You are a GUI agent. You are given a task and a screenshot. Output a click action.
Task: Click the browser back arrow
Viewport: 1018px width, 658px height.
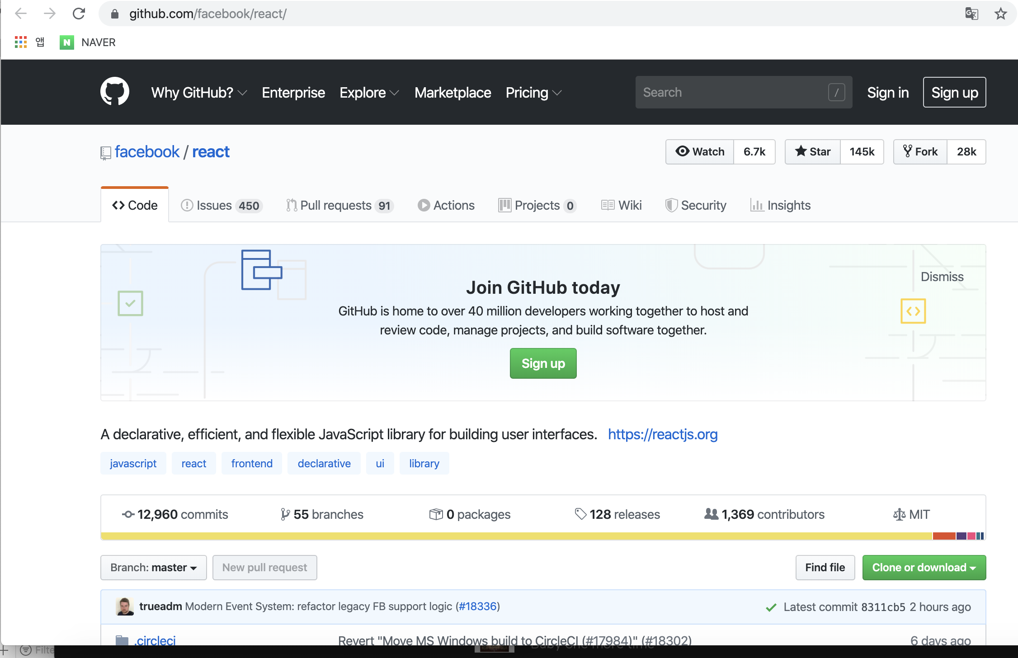tap(21, 14)
